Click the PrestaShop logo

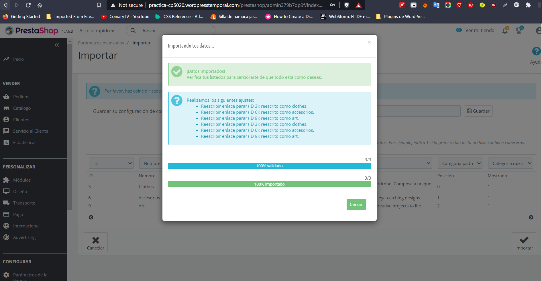click(x=32, y=31)
